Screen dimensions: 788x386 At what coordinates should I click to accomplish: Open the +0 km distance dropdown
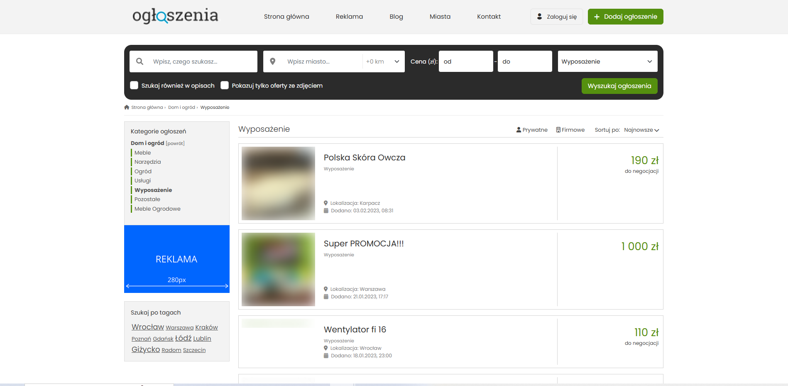(383, 61)
